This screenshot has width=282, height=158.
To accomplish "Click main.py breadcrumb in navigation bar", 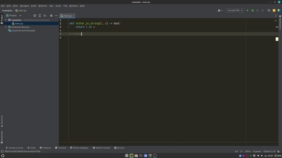I will 21,11.
